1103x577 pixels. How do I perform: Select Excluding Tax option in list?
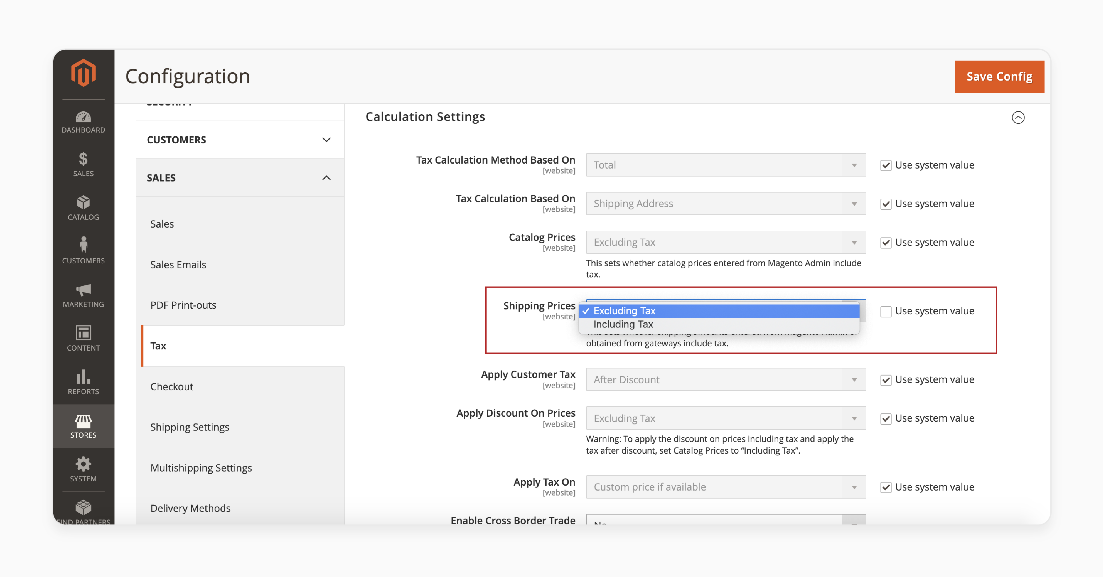click(x=719, y=311)
